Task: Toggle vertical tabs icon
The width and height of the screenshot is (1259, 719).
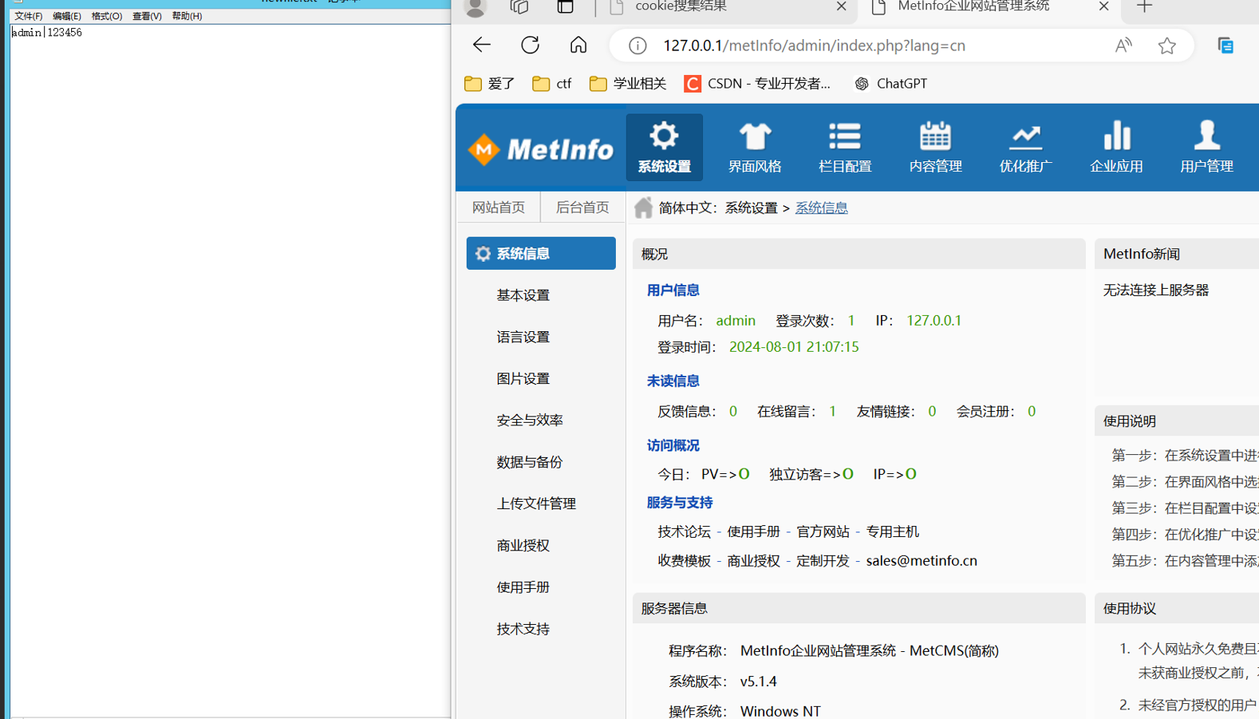Action: pyautogui.click(x=566, y=7)
